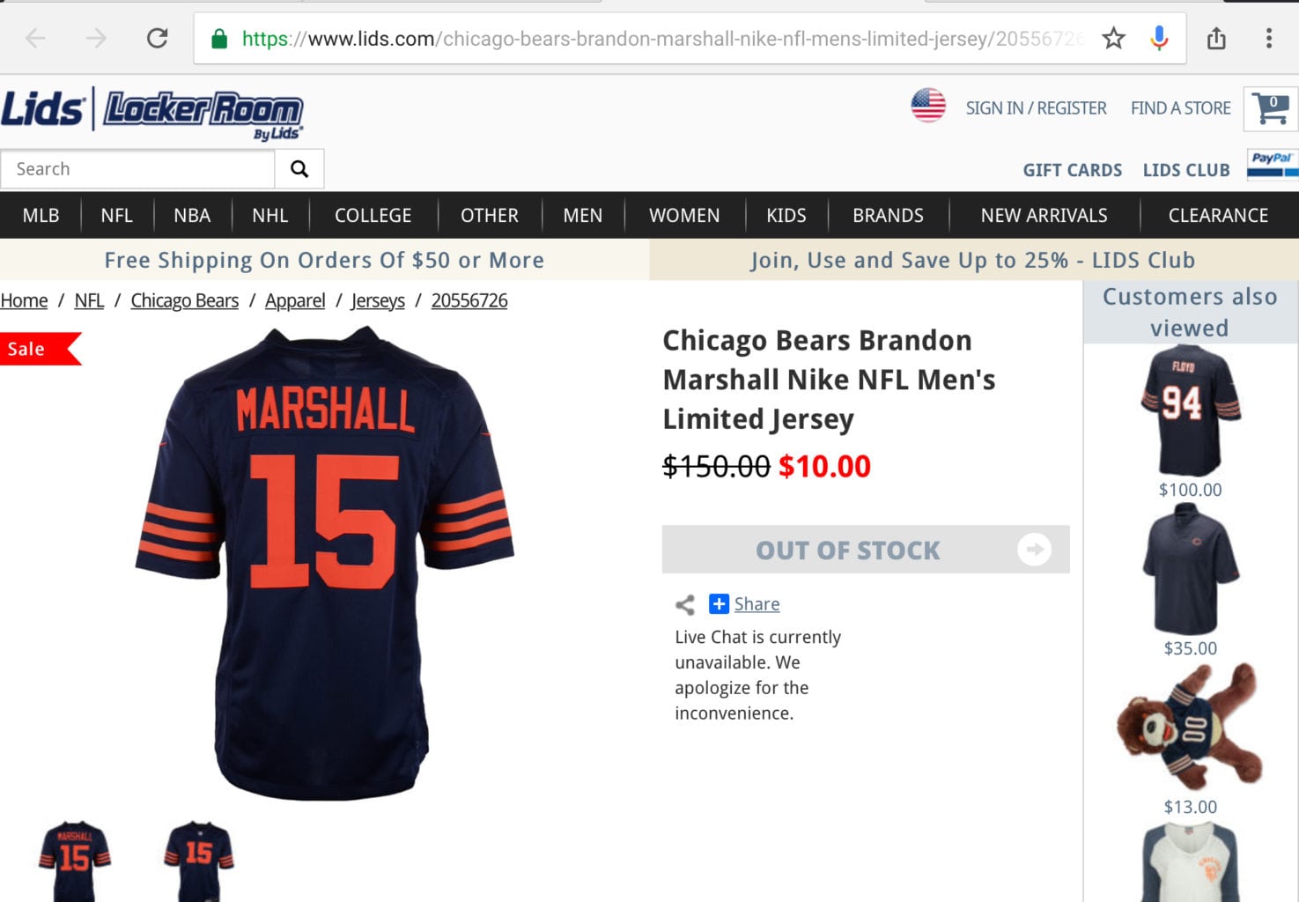Focus the Search input field
Image resolution: width=1299 pixels, height=902 pixels.
tap(137, 168)
